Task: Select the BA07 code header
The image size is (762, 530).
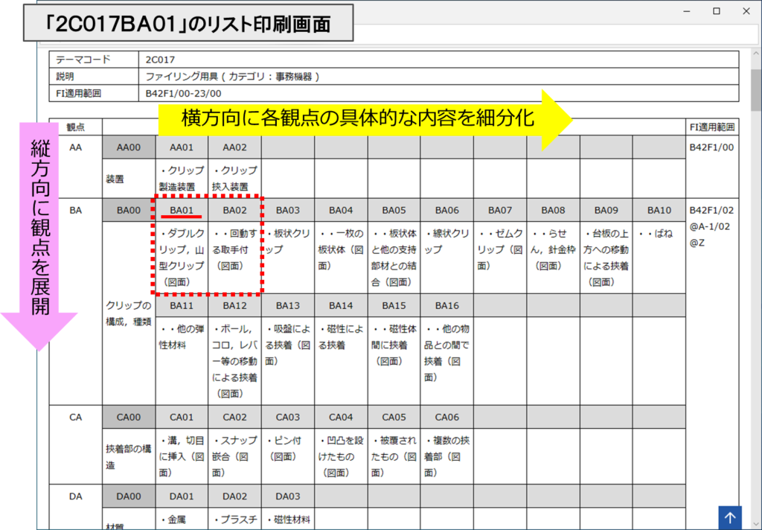Action: [500, 211]
